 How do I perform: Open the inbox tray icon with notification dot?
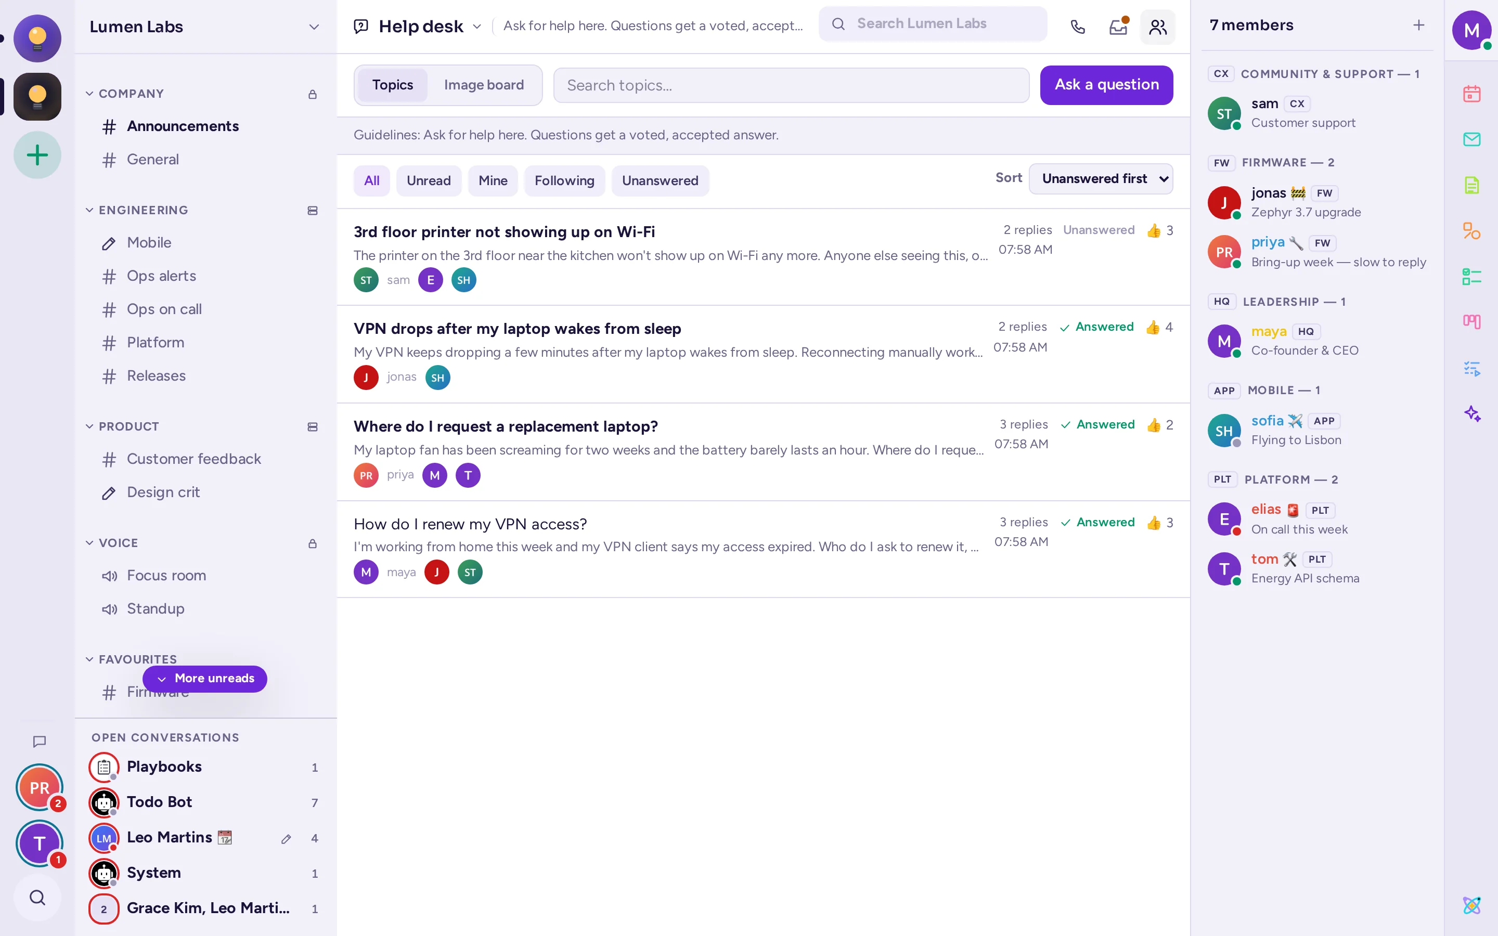pos(1118,27)
